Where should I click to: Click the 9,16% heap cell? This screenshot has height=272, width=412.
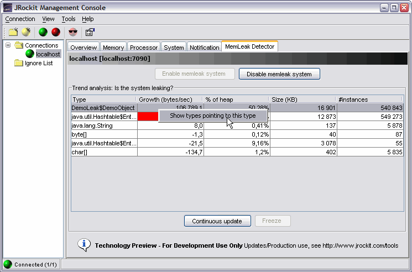click(237, 143)
